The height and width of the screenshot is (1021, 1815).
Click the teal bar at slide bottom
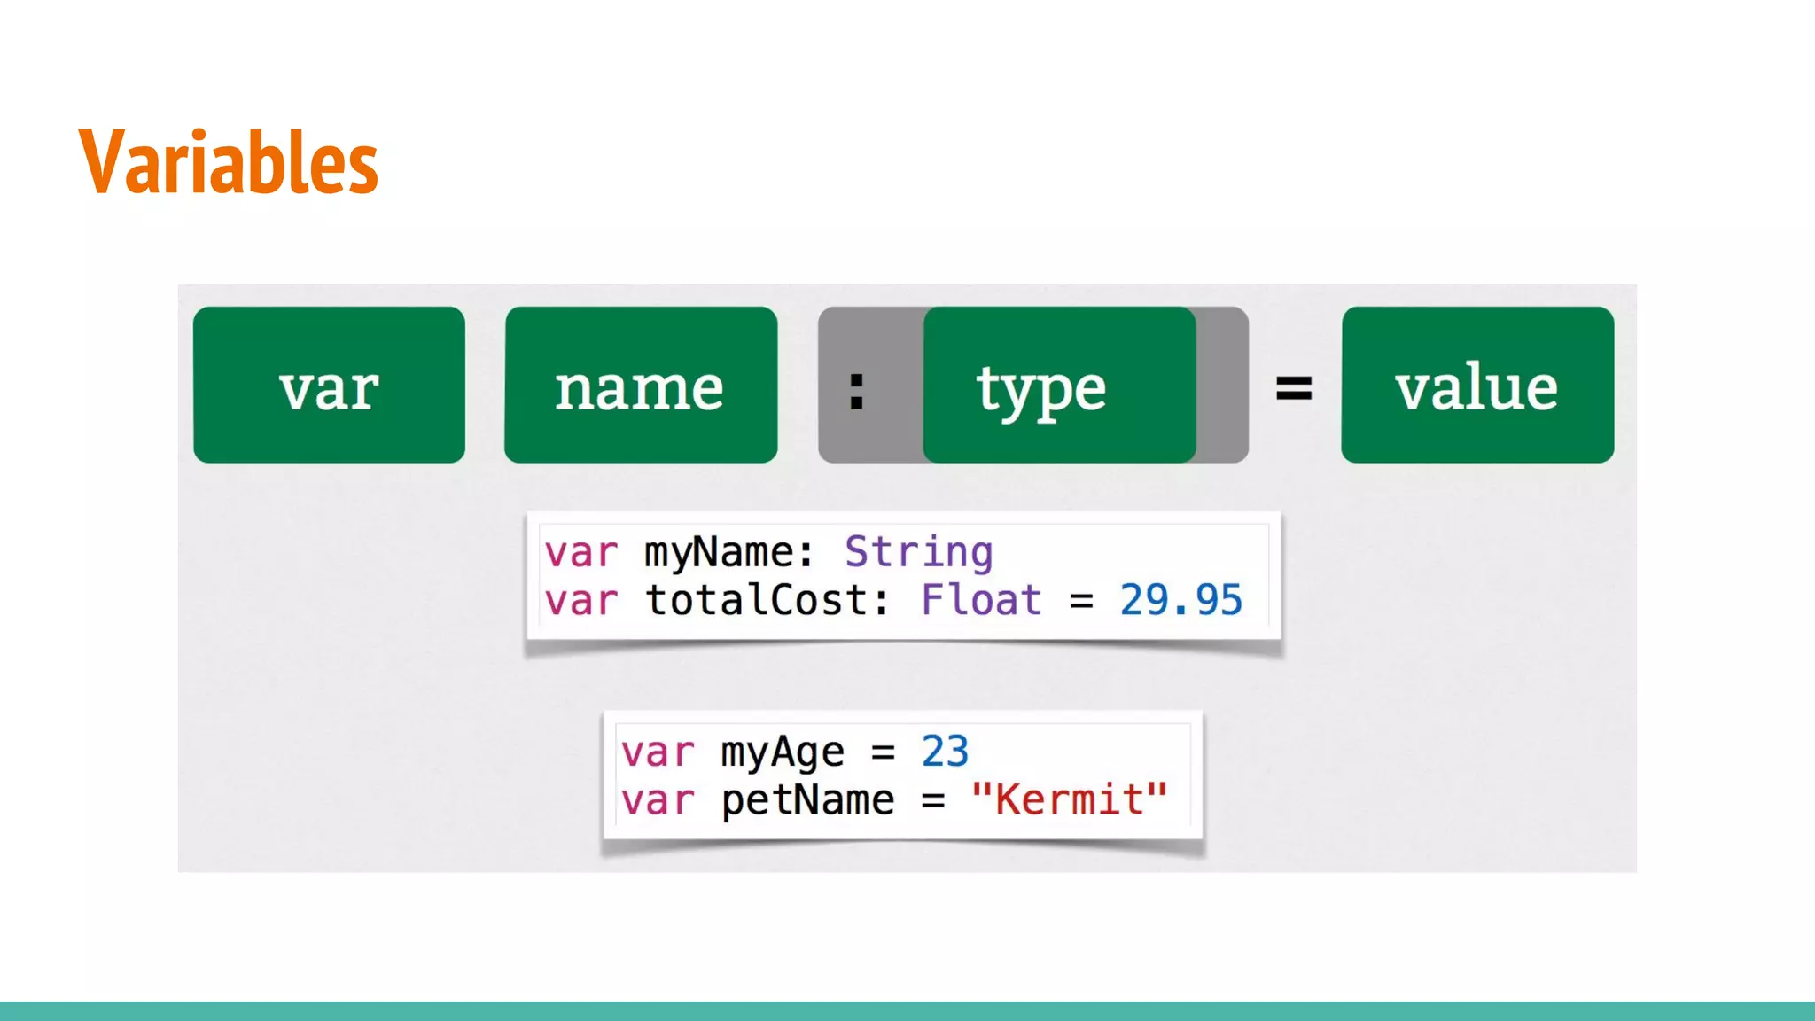click(907, 1010)
